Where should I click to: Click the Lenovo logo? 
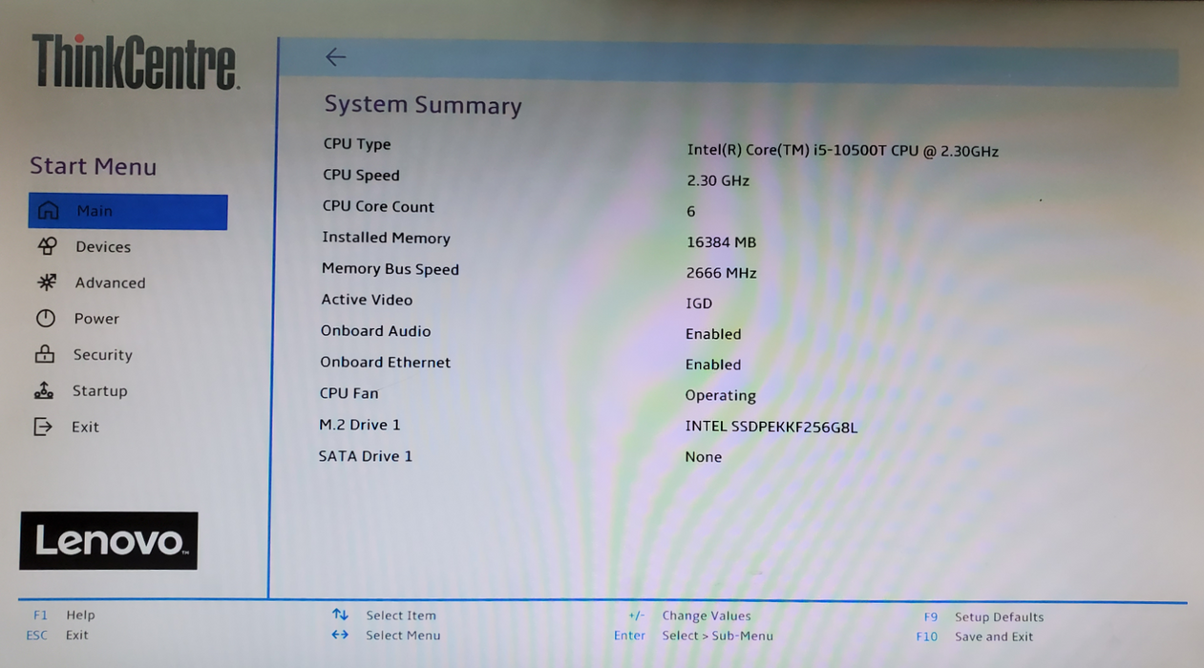click(109, 541)
